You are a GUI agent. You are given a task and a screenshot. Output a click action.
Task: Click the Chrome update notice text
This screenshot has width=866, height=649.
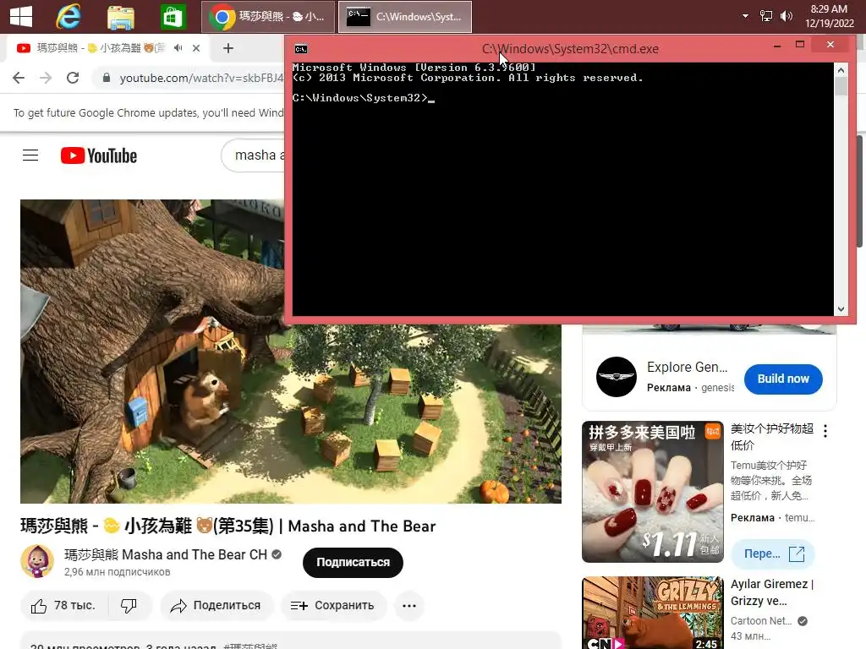coord(148,112)
